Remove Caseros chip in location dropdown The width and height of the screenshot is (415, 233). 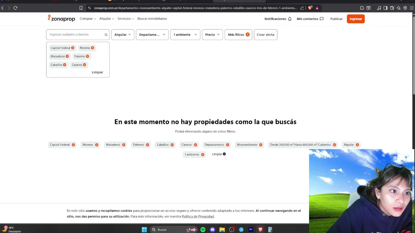point(84,65)
